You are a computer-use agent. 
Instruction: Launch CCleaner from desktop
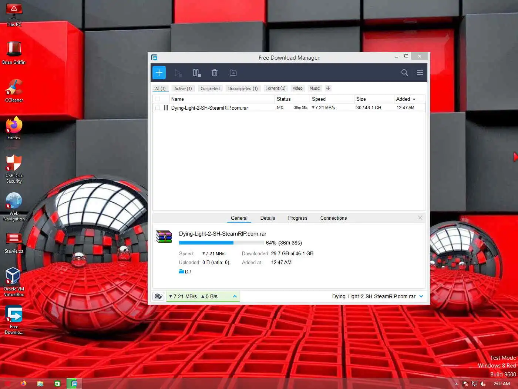click(14, 91)
